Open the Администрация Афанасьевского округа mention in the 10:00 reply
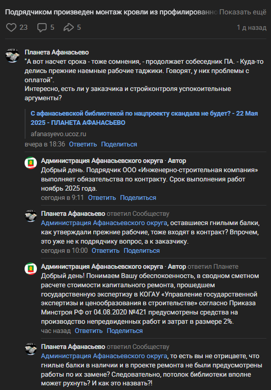This screenshot has width=271, height=390. pos(104,223)
